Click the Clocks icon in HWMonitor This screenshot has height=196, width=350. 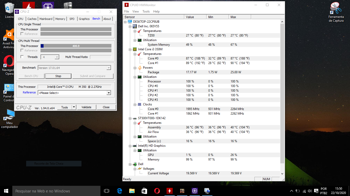point(140,104)
